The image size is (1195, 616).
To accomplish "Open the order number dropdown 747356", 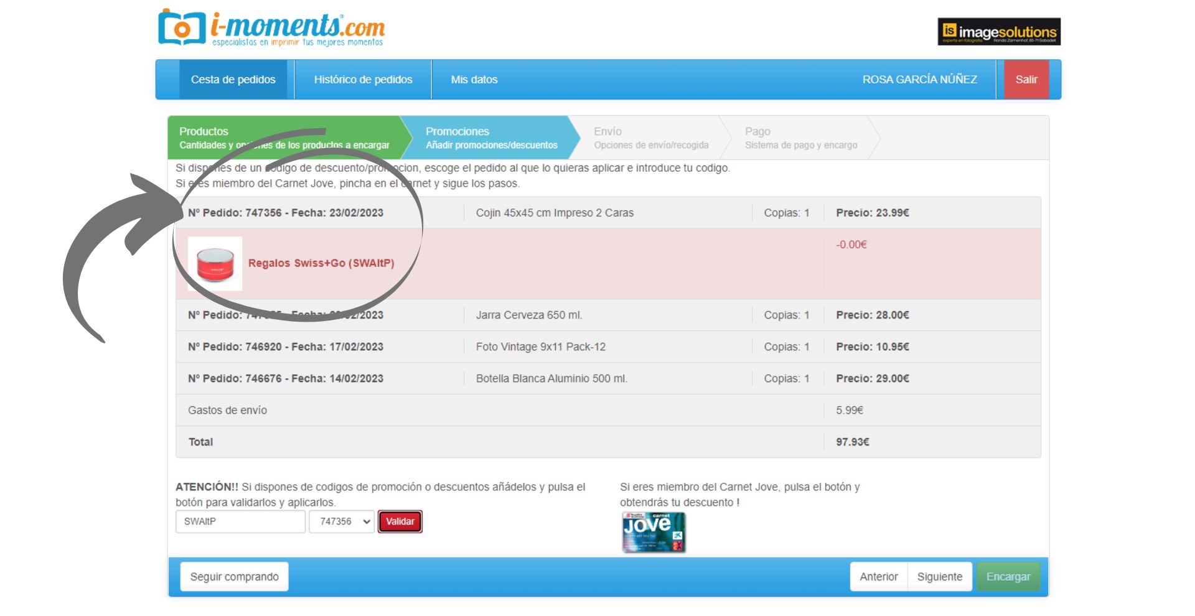I will pos(342,521).
